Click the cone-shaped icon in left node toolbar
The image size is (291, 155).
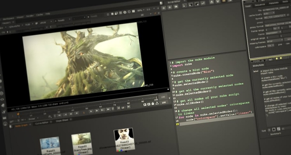[3, 105]
